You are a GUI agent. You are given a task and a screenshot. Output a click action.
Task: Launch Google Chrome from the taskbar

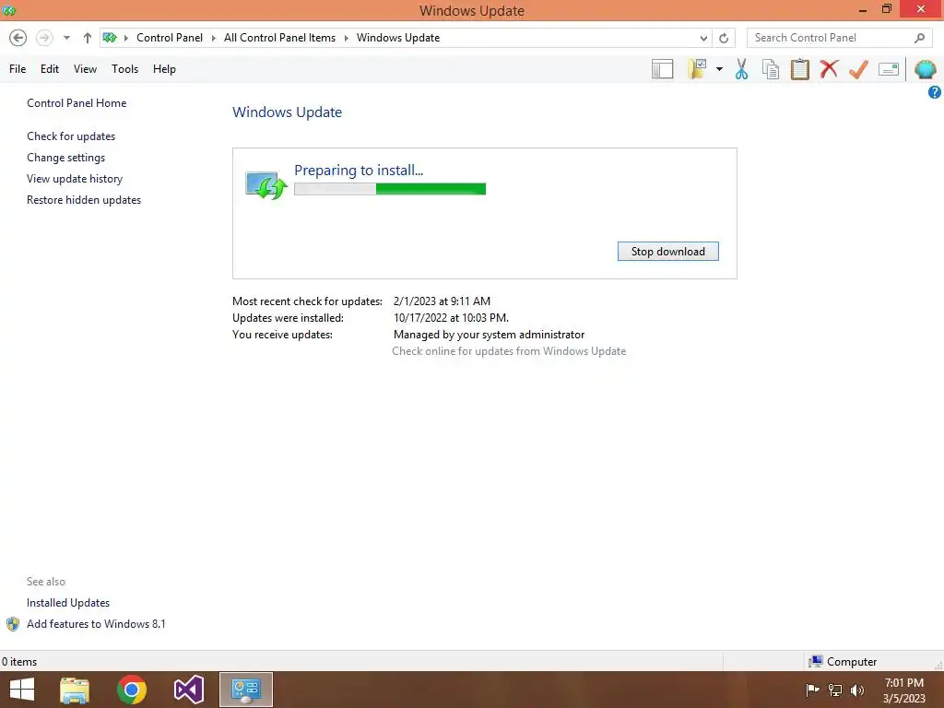click(x=132, y=690)
